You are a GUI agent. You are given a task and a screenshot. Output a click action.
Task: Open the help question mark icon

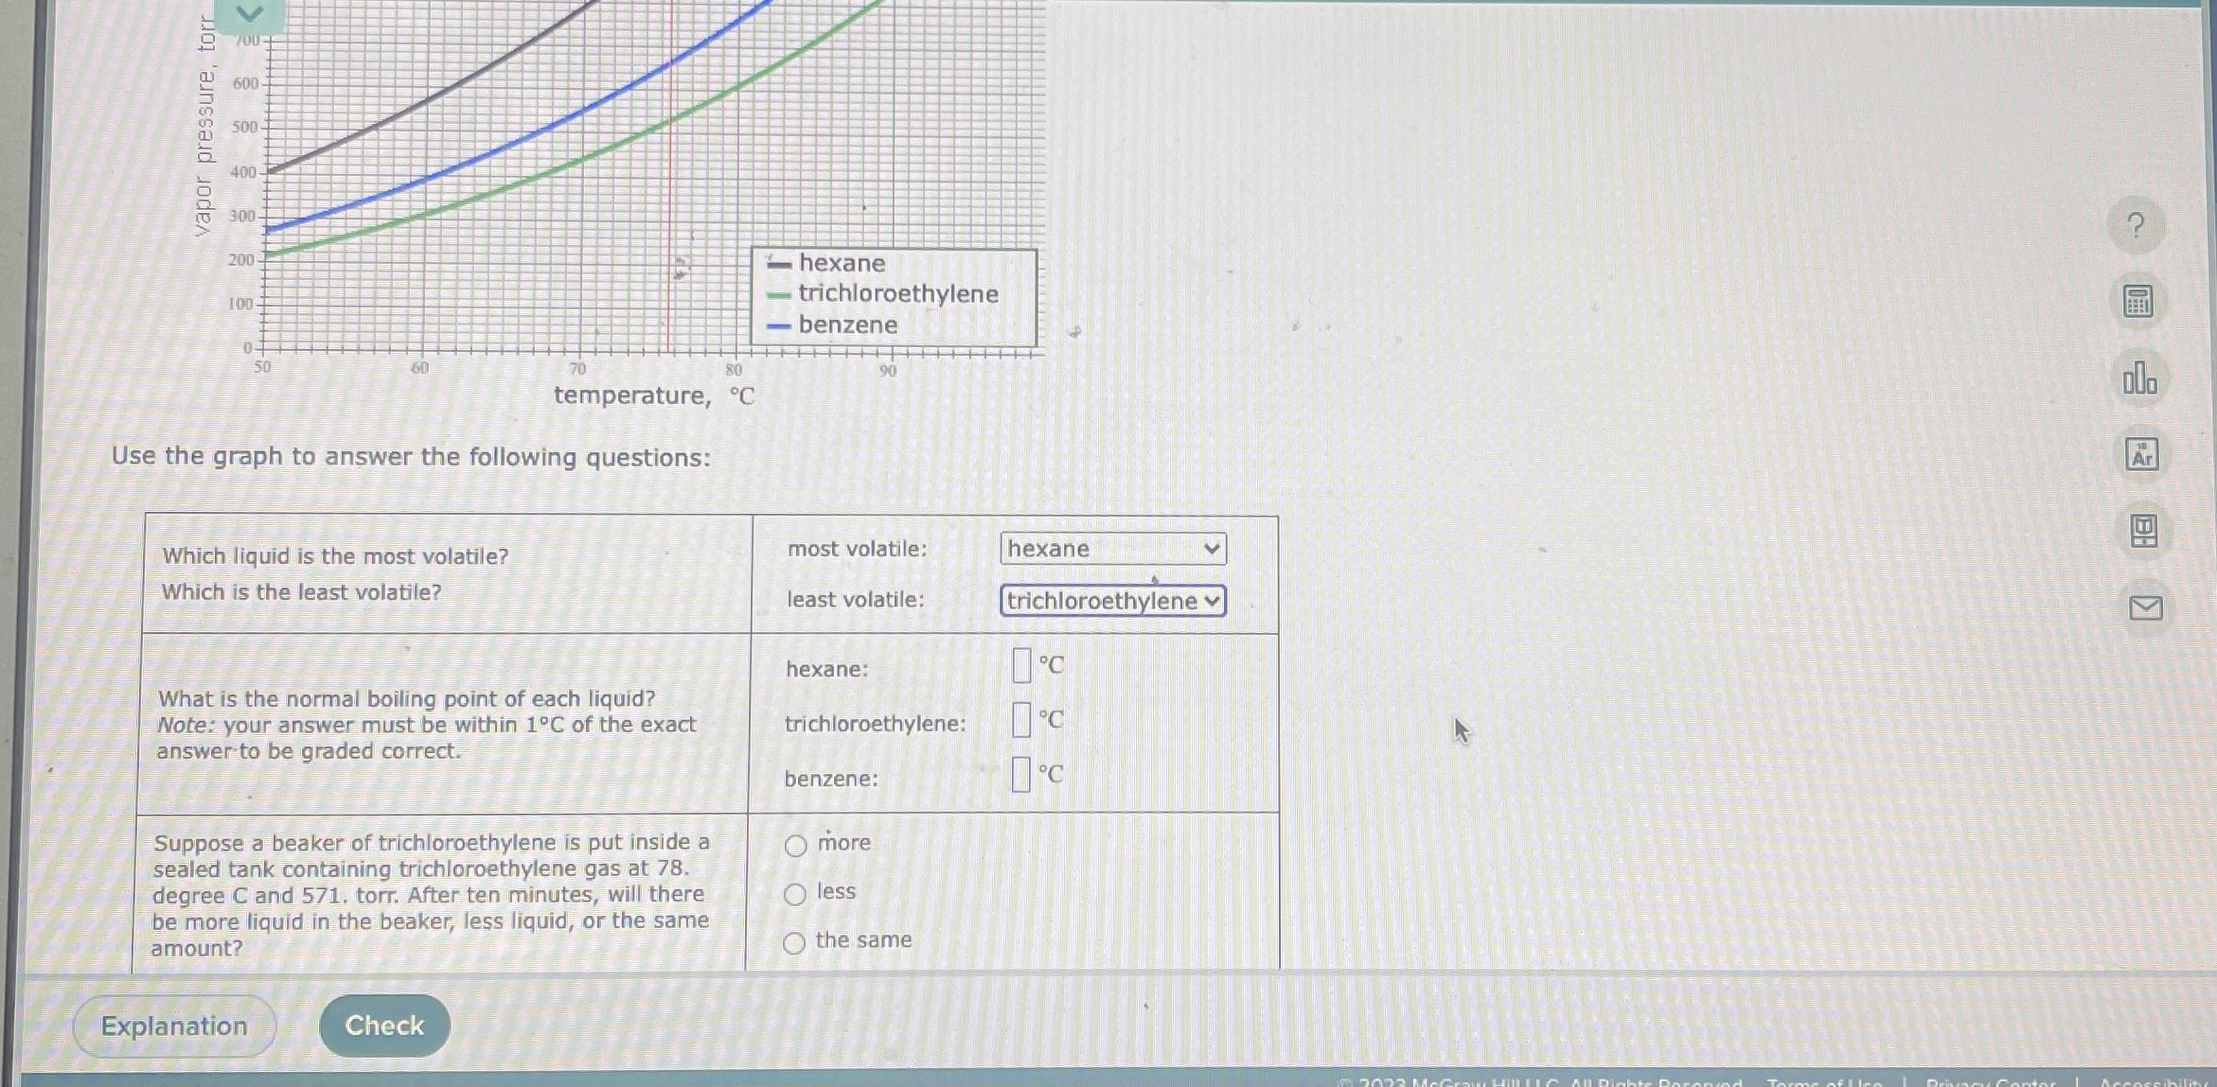2136,226
